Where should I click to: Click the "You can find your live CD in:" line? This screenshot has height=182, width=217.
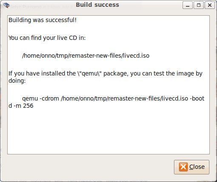click(47, 38)
